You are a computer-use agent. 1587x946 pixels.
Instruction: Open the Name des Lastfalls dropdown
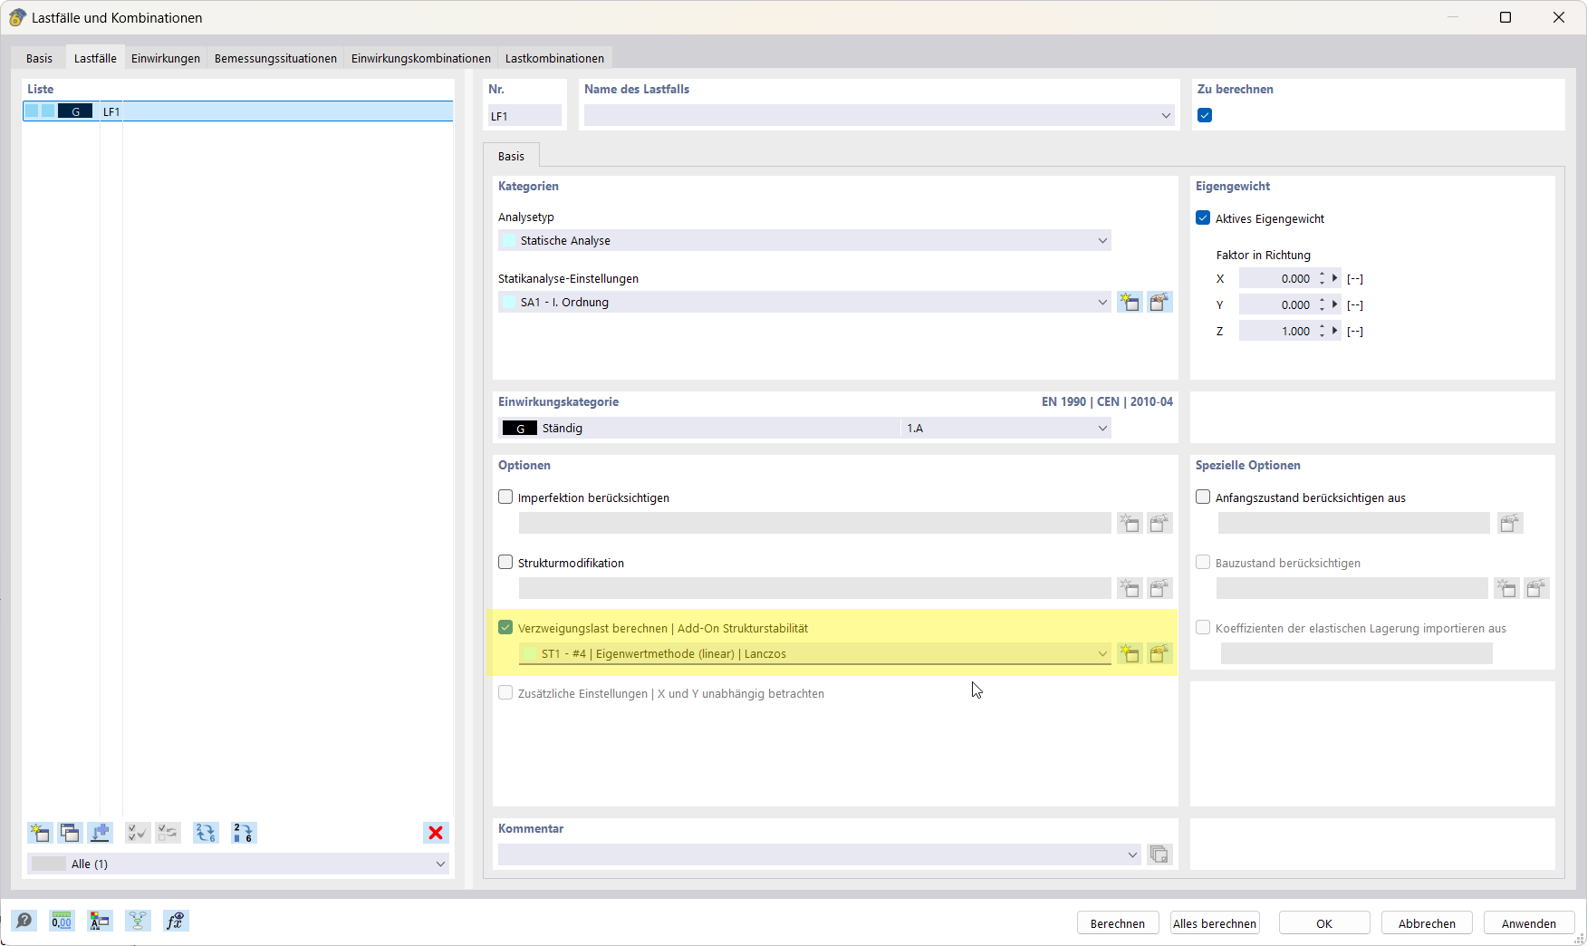pos(1166,116)
